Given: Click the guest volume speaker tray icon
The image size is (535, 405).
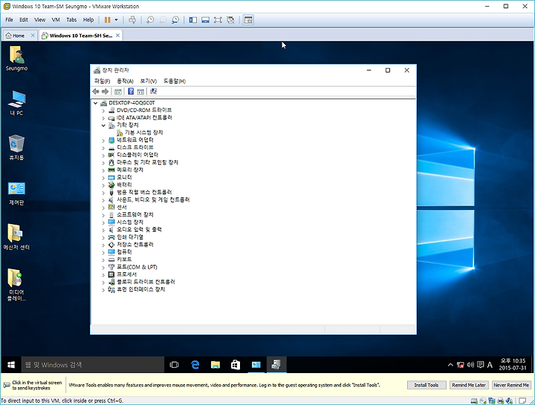Looking at the screenshot, I should coord(470,365).
